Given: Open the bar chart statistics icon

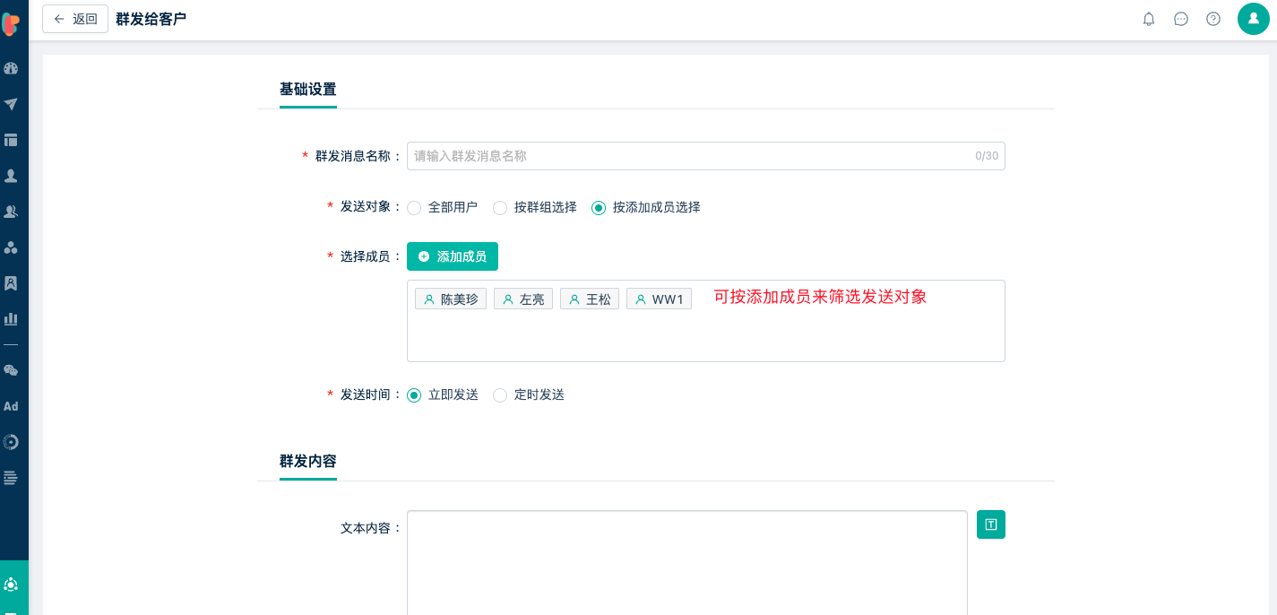Looking at the screenshot, I should pos(11,319).
